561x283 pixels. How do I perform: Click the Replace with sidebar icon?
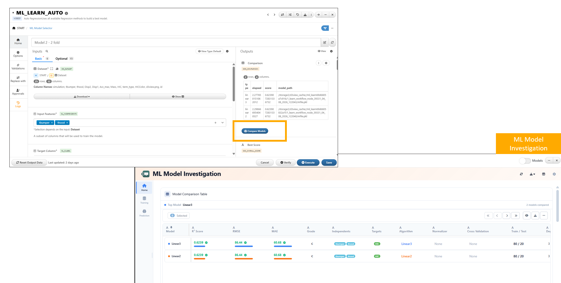pyautogui.click(x=18, y=79)
